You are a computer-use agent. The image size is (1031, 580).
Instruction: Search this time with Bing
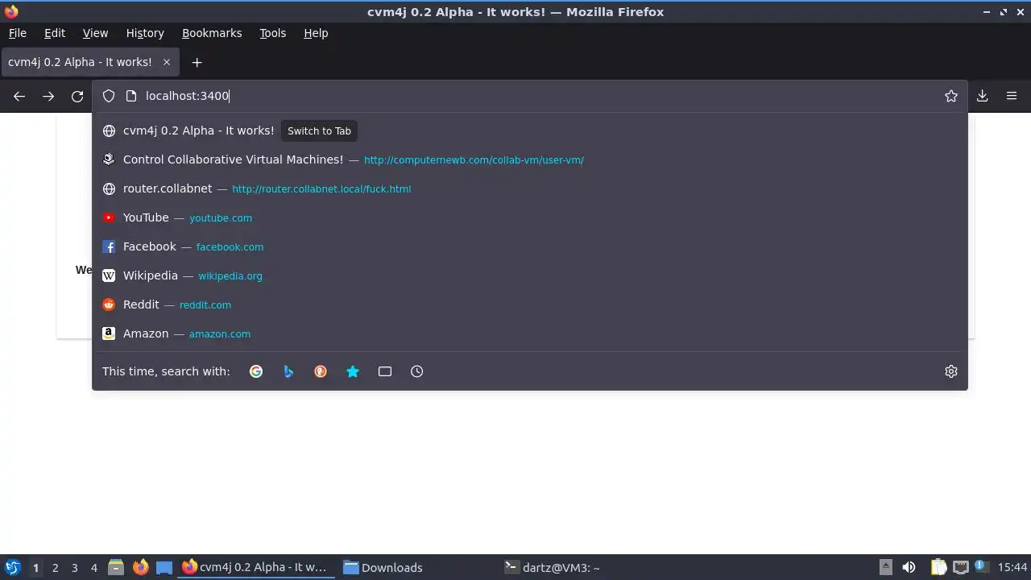288,371
